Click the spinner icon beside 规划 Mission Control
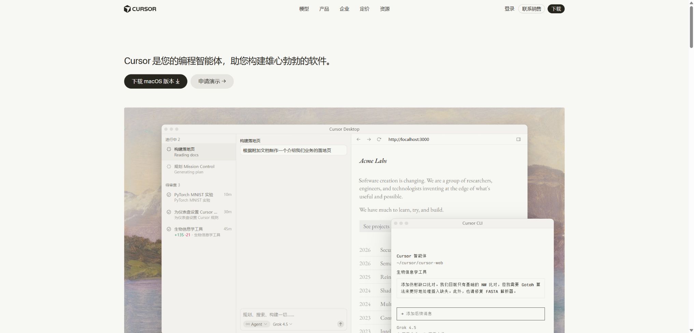694x333 pixels. [x=169, y=166]
